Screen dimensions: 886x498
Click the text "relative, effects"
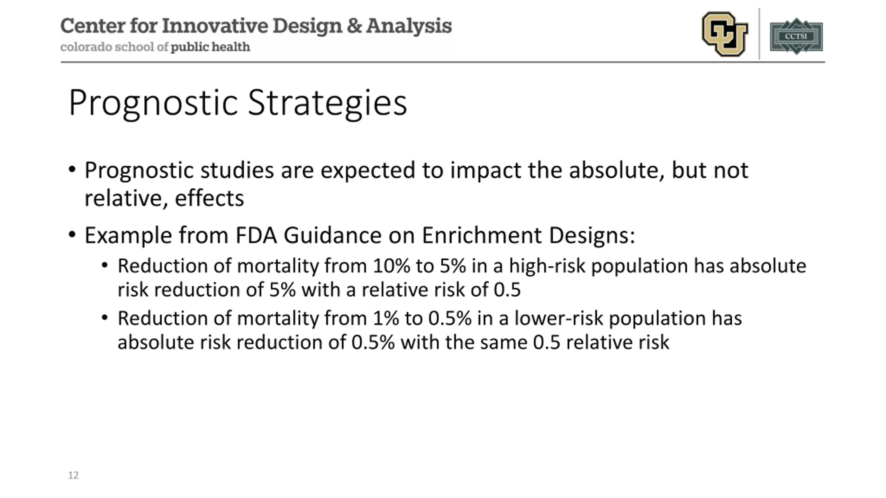tap(164, 199)
